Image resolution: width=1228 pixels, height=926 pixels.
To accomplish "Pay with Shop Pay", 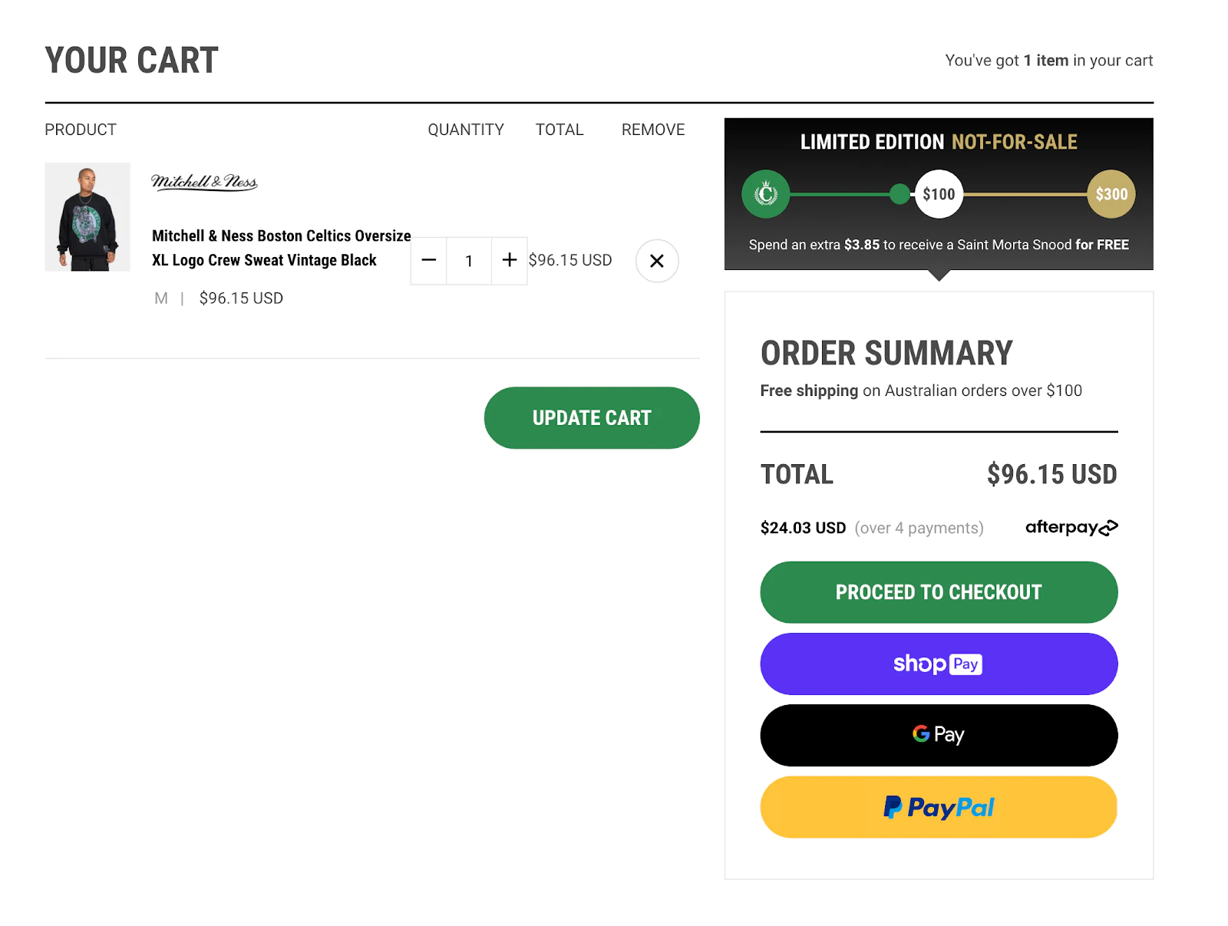I will click(x=938, y=664).
